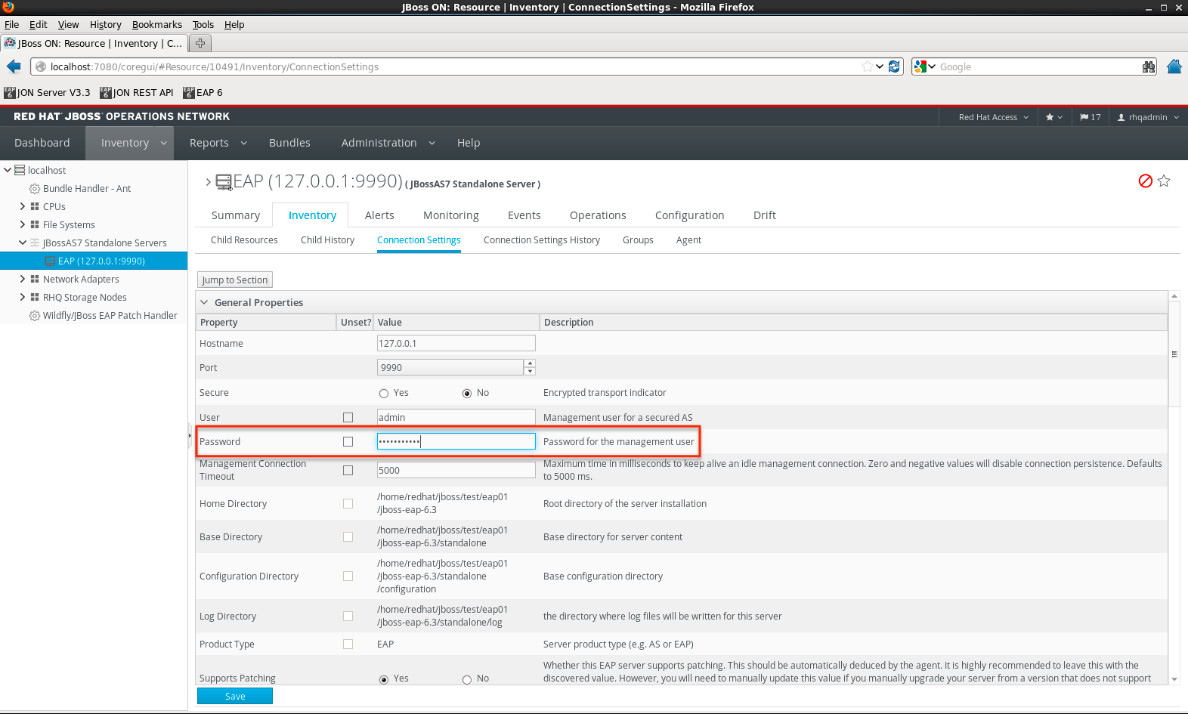Switch to the Monitoring tab
The width and height of the screenshot is (1188, 714).
451,215
